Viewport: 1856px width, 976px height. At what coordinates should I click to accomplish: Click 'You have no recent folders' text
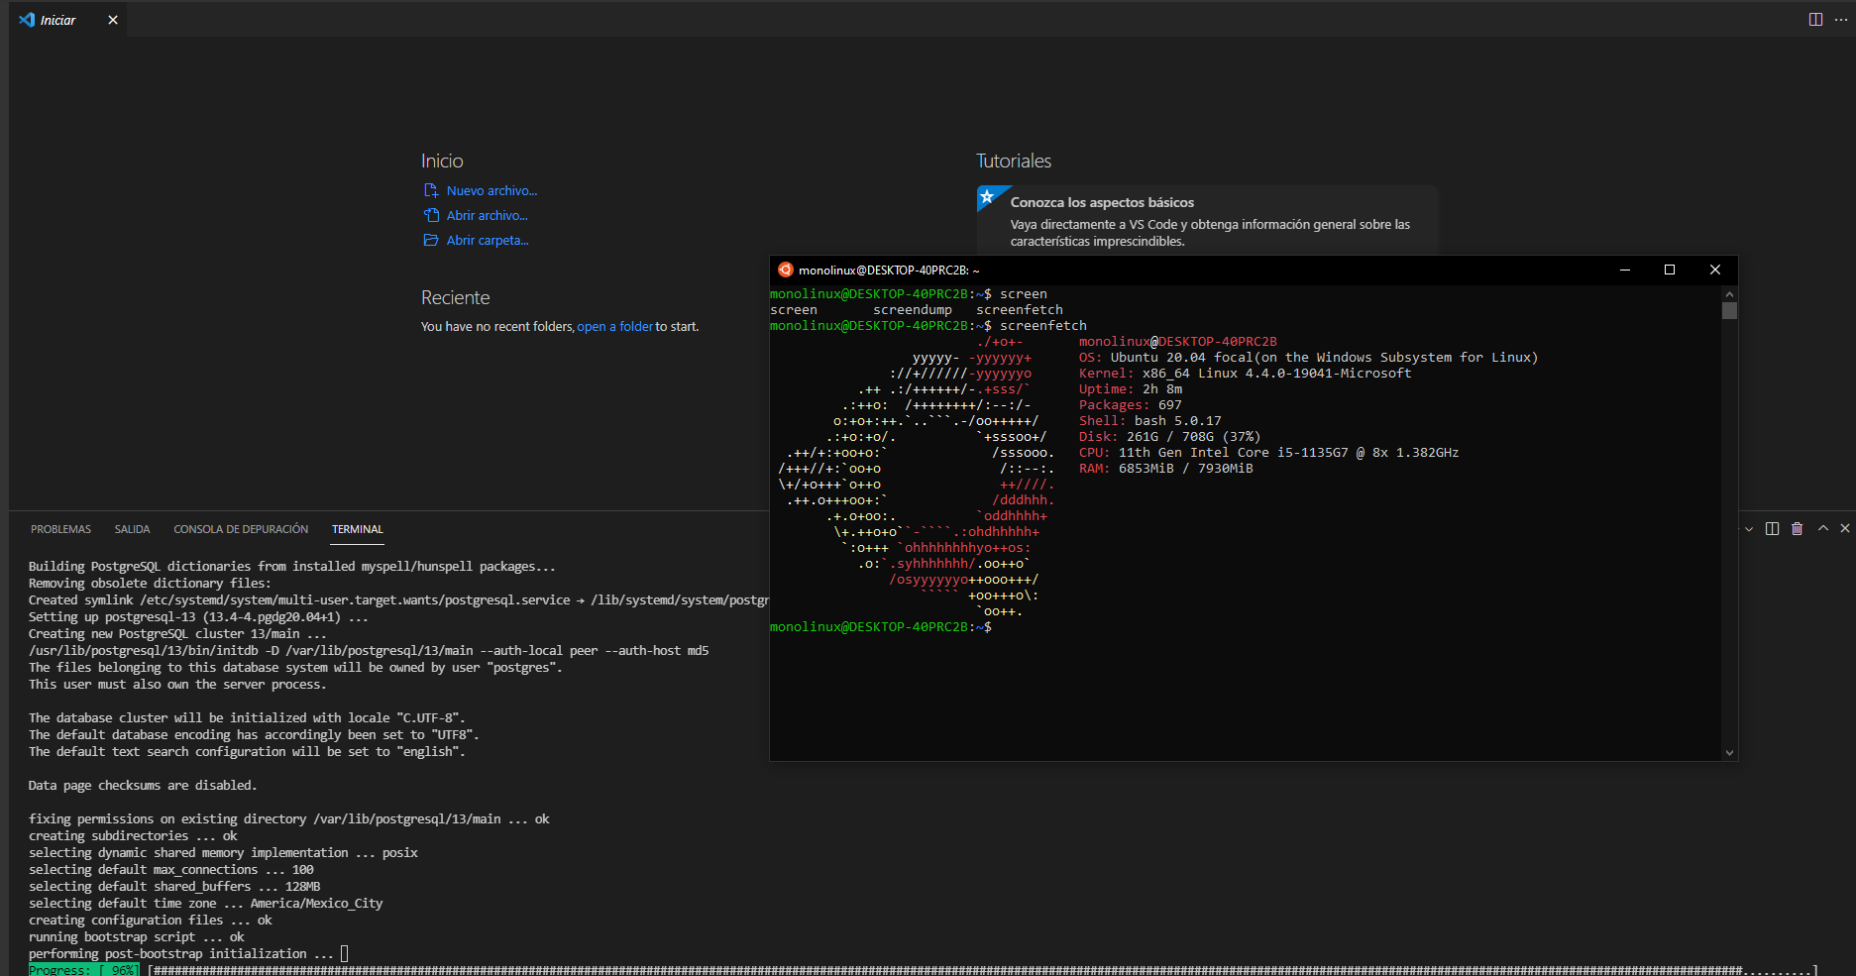(x=497, y=327)
